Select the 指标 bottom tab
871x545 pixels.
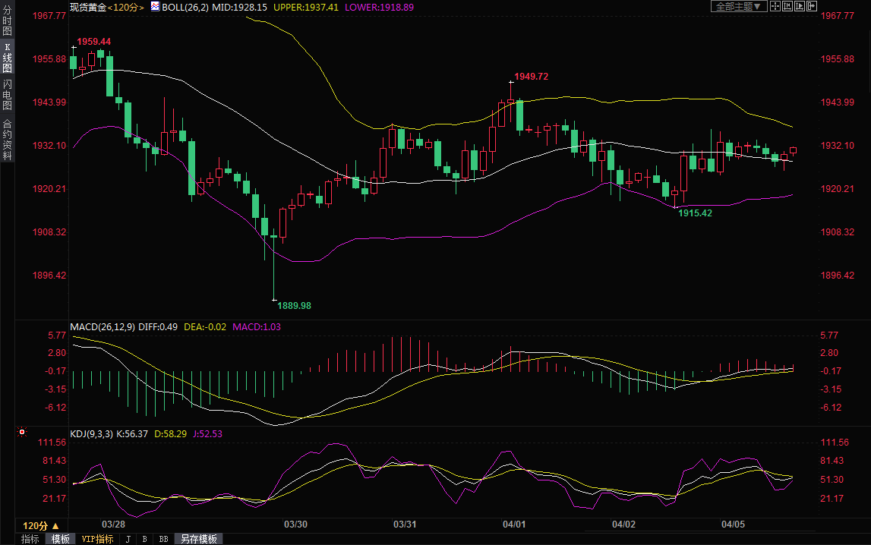tap(30, 539)
